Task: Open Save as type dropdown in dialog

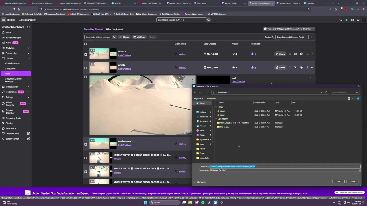Action: (285, 170)
